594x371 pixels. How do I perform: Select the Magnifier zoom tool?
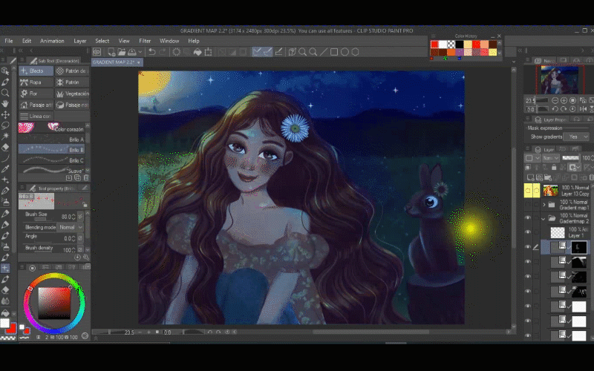coord(5,93)
